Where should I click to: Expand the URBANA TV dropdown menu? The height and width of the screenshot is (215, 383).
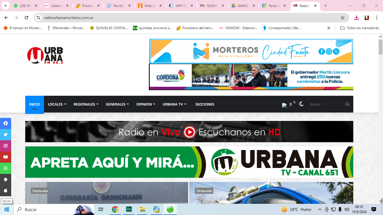[174, 104]
